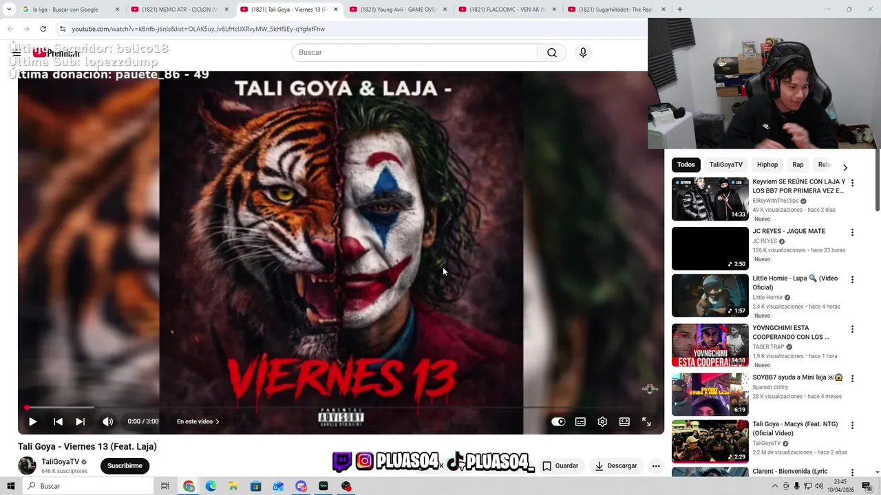This screenshot has height=495, width=881.
Task: Reload the current page
Action: 43,29
